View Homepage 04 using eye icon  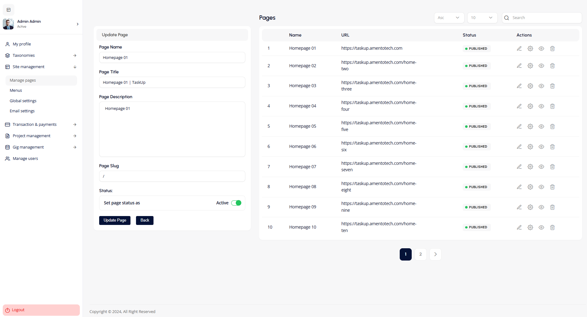click(x=541, y=106)
